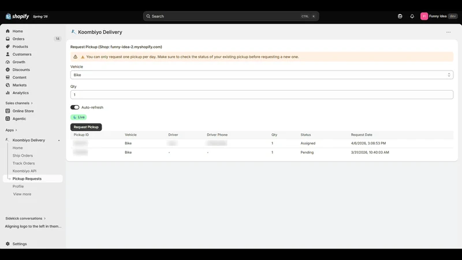Click the Content icon in sidebar
462x260 pixels.
[8, 77]
